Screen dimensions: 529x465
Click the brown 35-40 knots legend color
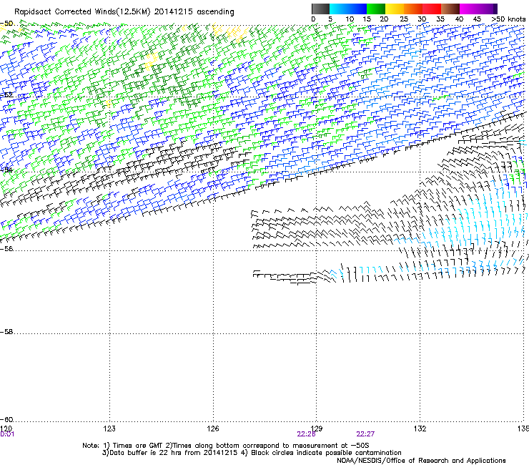pyautogui.click(x=450, y=9)
